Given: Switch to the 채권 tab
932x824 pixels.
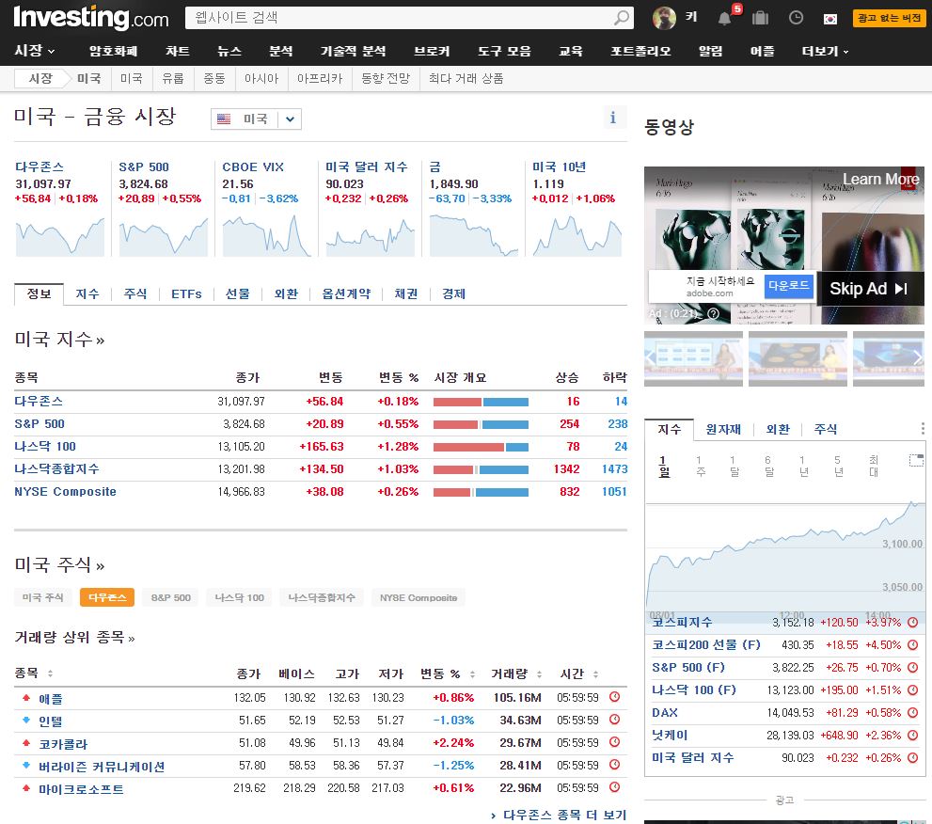Looking at the screenshot, I should [406, 293].
